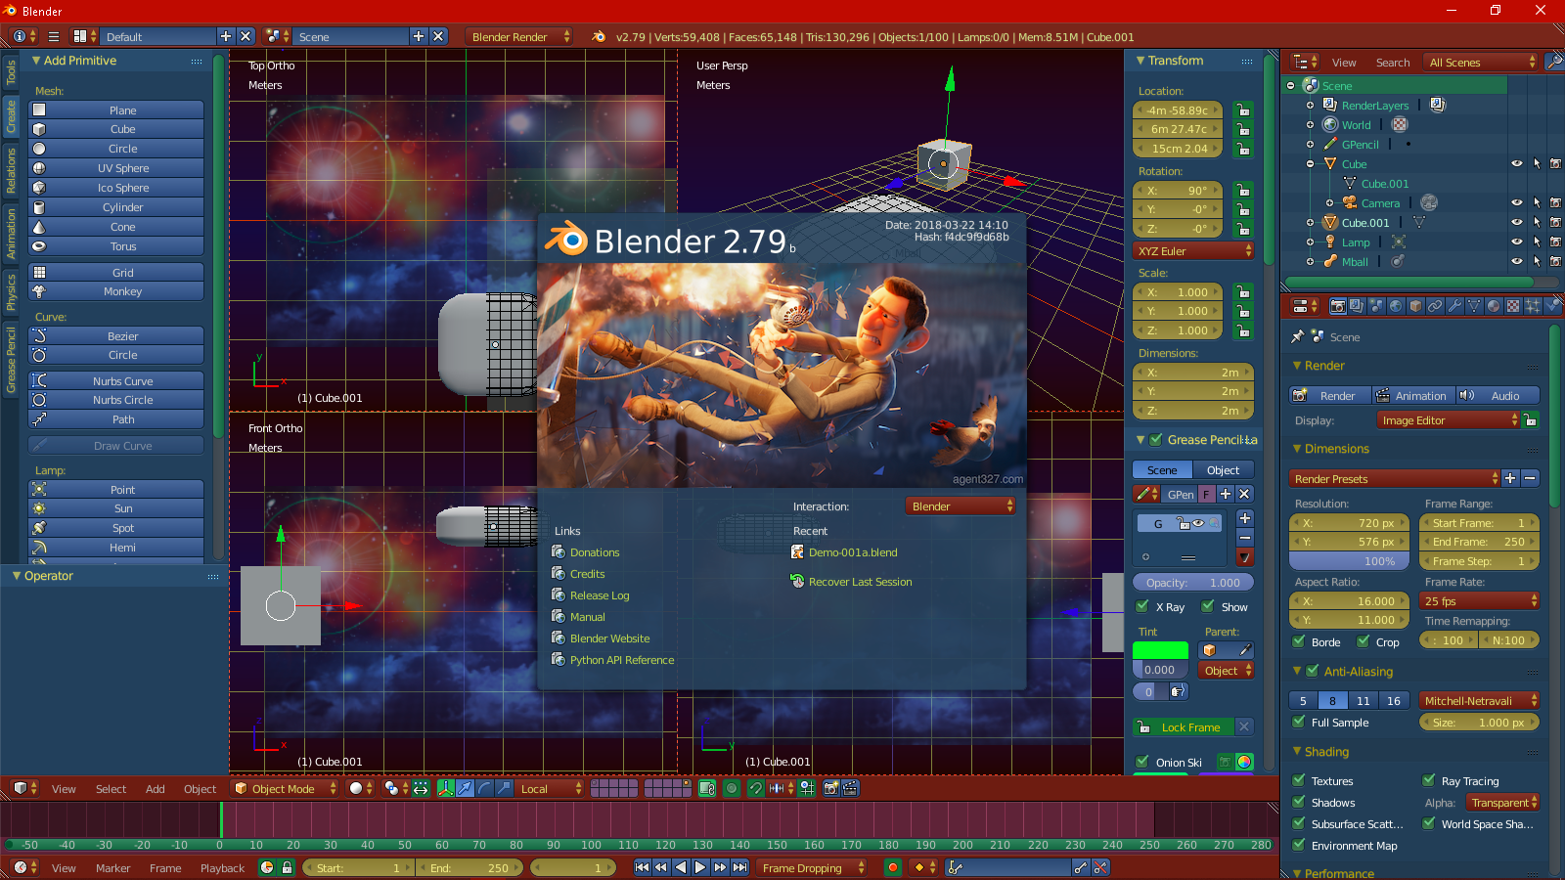Open the Material sphere tab
Screen dimensions: 1565x880
pyautogui.click(x=1494, y=306)
